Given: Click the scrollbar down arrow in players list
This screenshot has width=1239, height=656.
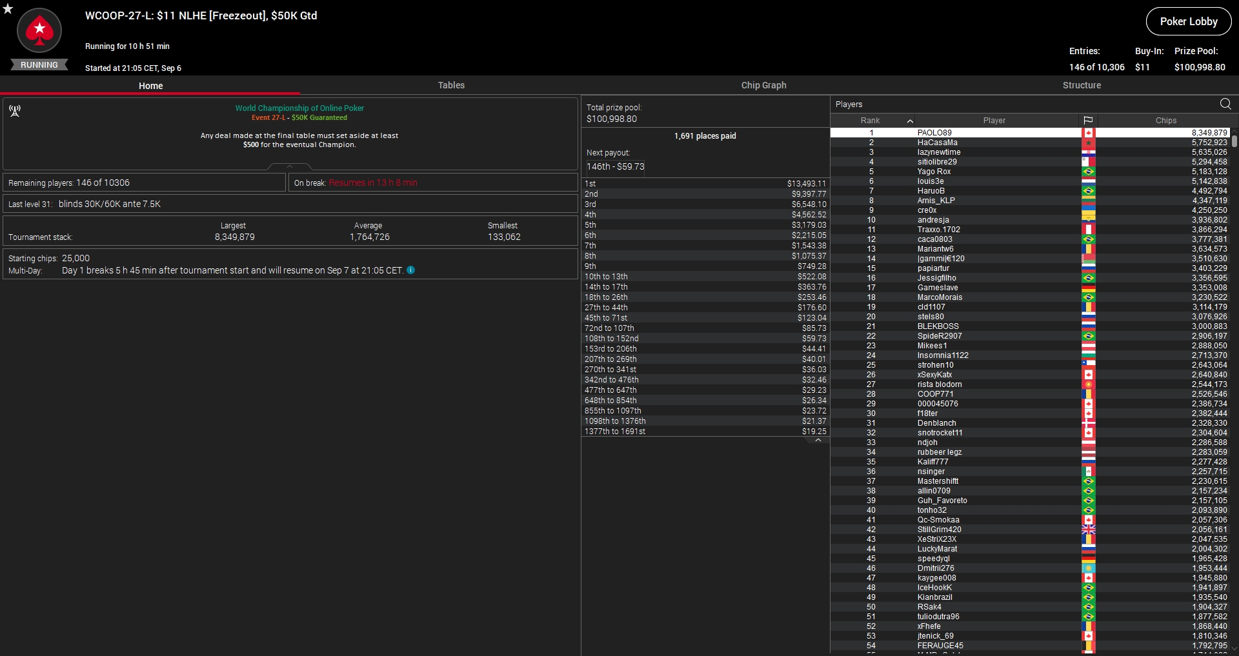Looking at the screenshot, I should point(1234,649).
